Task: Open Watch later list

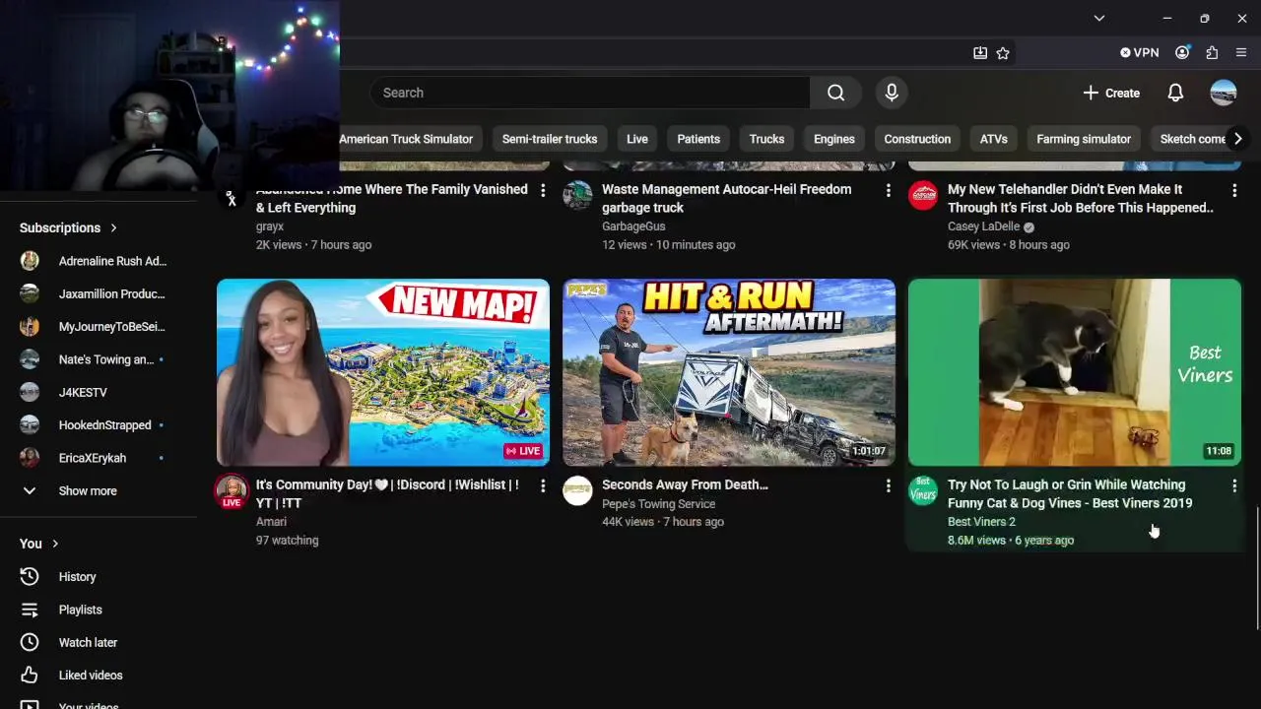Action: (x=99, y=642)
